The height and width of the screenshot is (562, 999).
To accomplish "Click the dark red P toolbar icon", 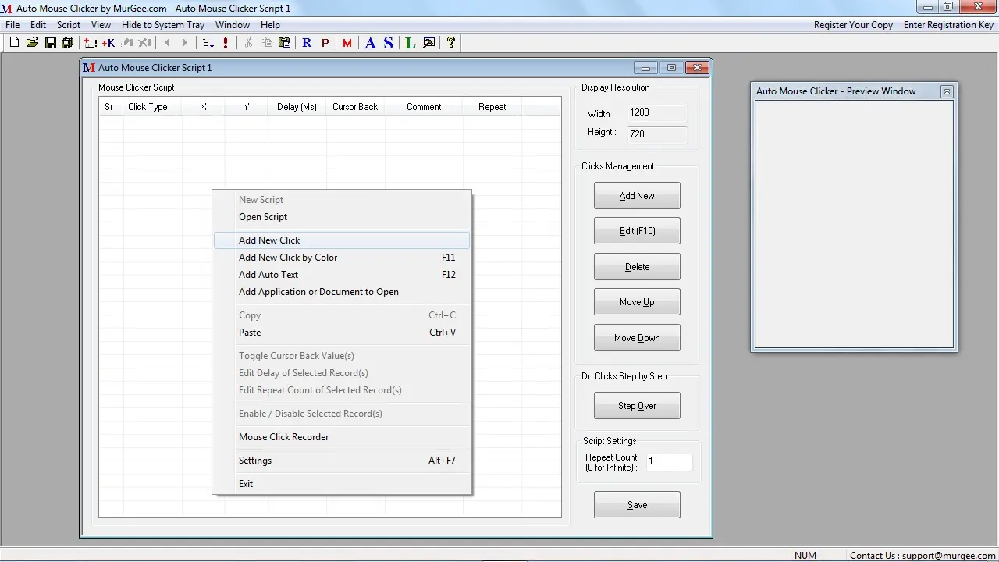I will (x=325, y=43).
